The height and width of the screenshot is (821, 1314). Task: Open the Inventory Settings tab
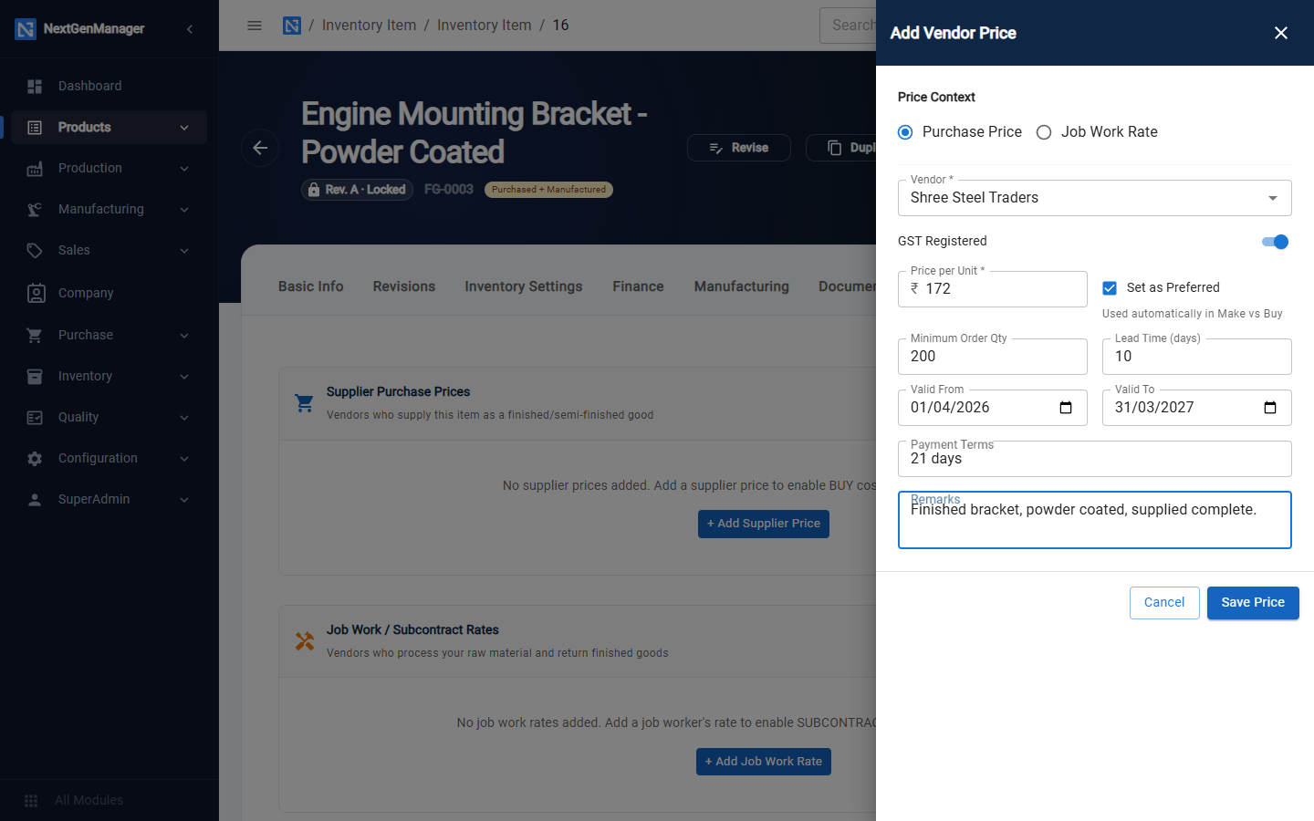click(524, 286)
